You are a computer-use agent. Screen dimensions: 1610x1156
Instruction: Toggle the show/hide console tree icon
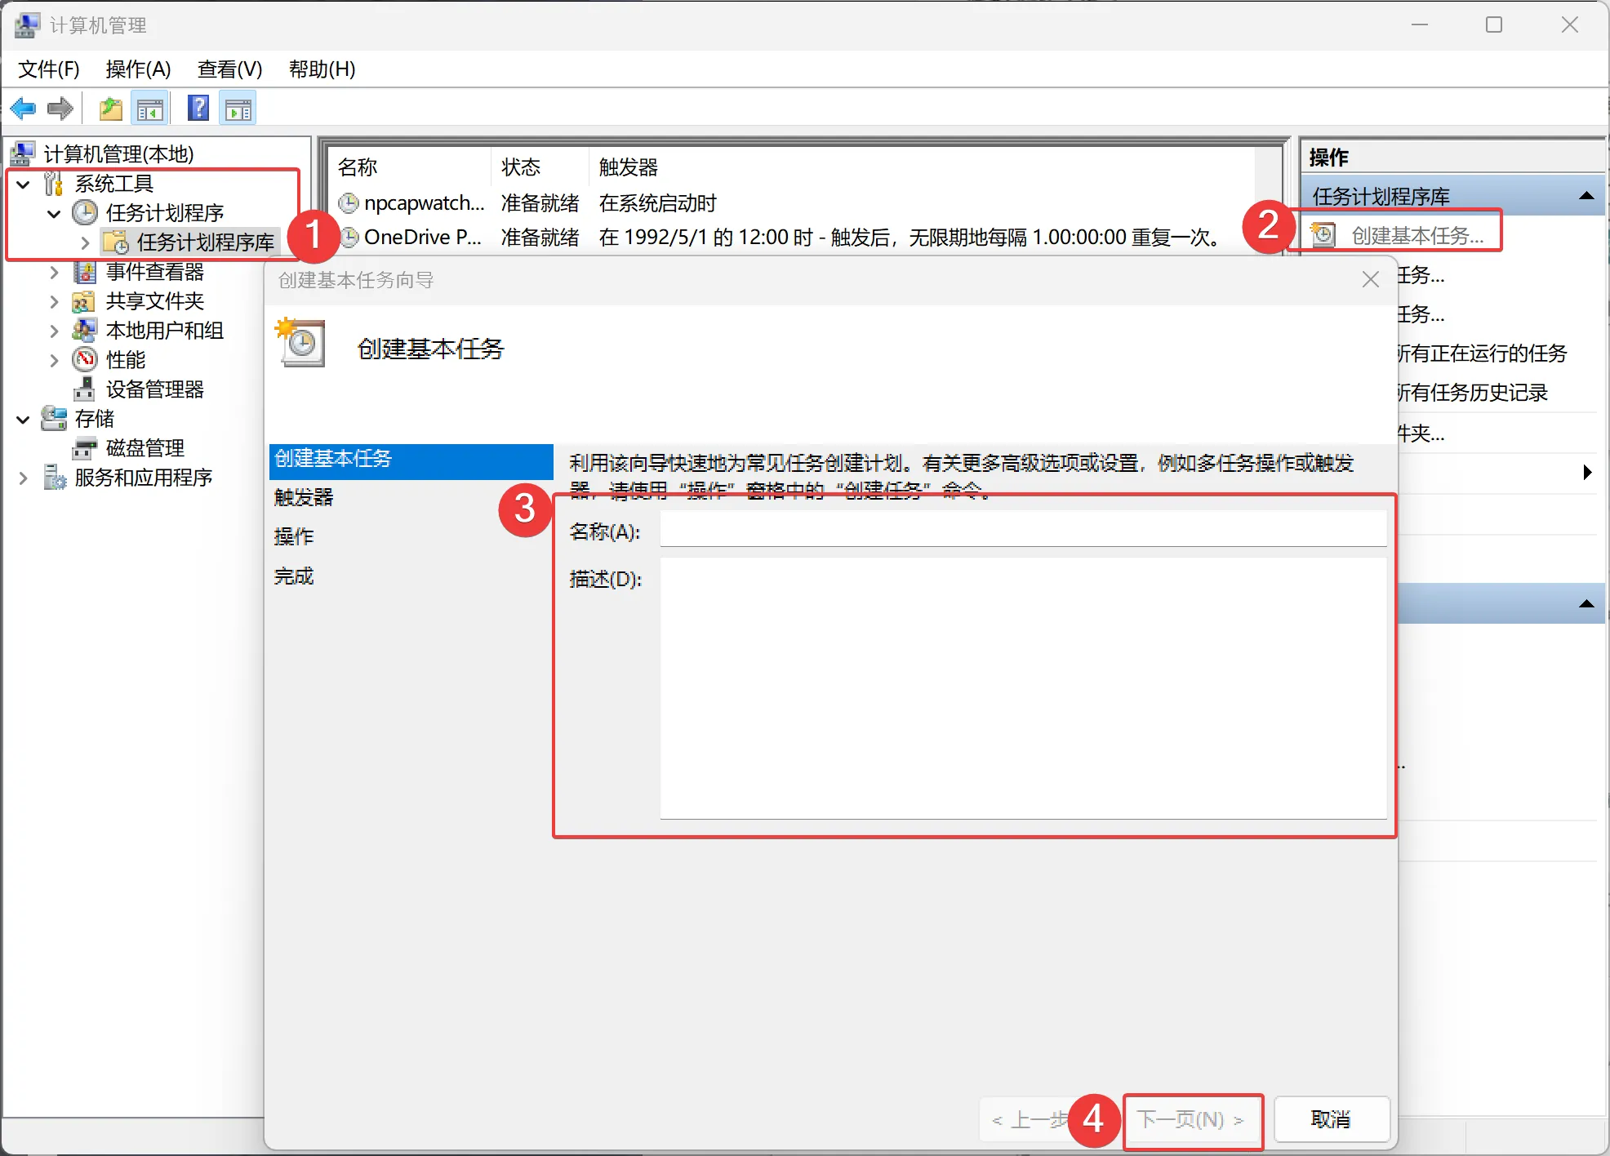tap(150, 108)
